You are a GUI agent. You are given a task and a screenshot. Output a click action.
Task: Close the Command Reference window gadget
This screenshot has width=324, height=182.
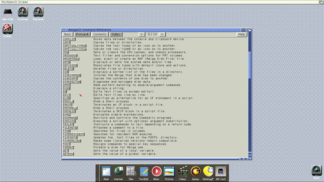click(x=63, y=30)
